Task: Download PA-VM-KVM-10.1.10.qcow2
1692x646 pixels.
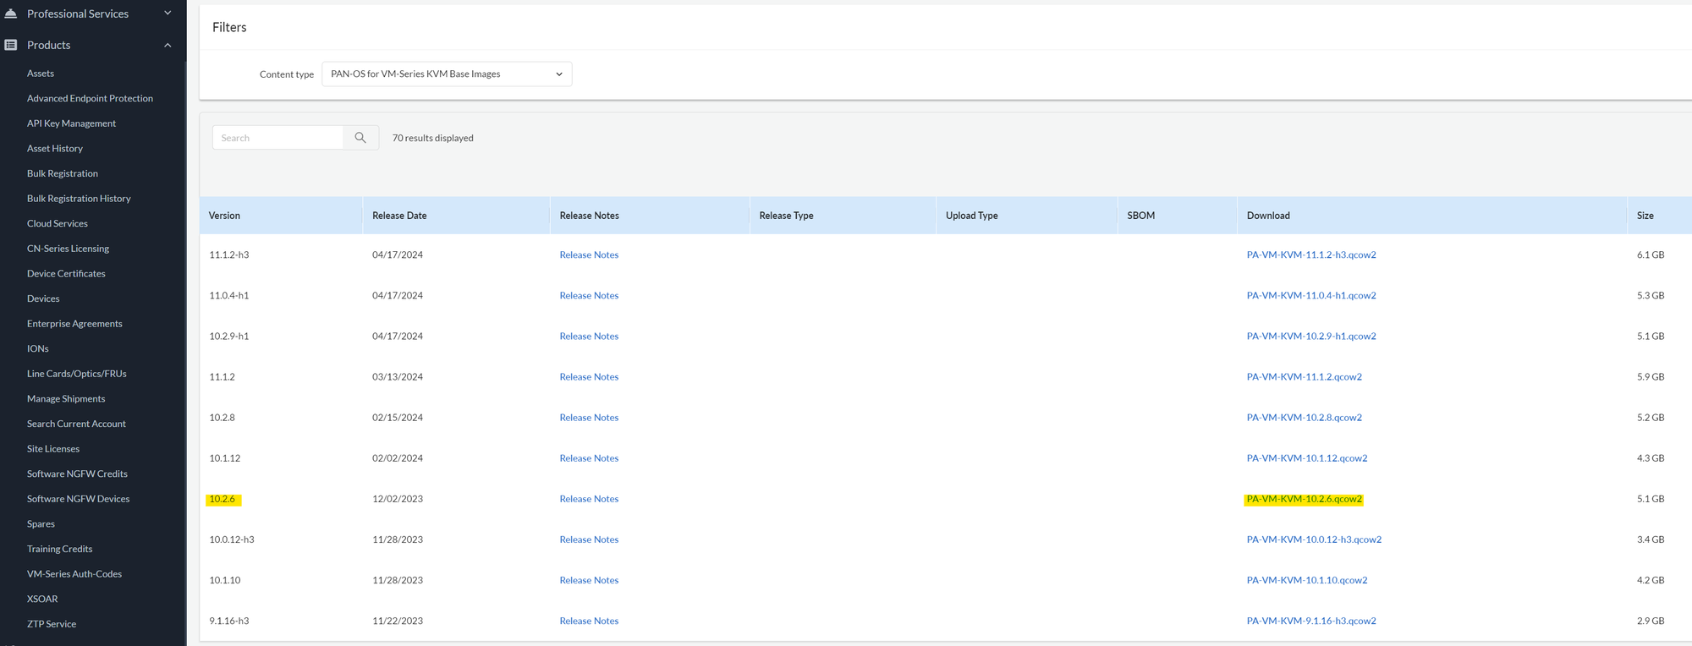Action: tap(1307, 580)
